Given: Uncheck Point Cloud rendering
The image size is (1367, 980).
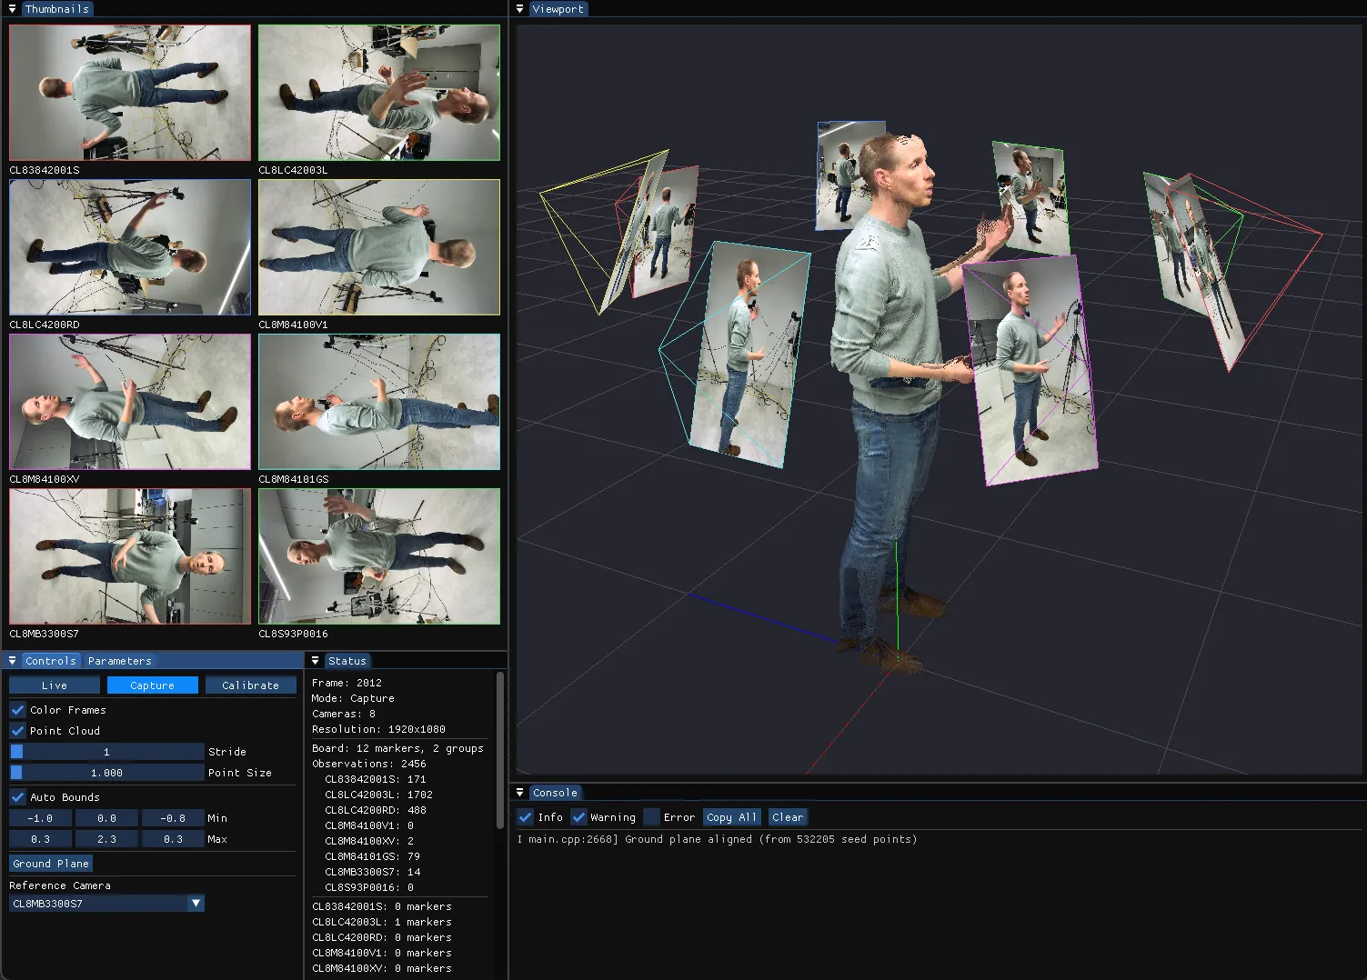Looking at the screenshot, I should coord(16,730).
